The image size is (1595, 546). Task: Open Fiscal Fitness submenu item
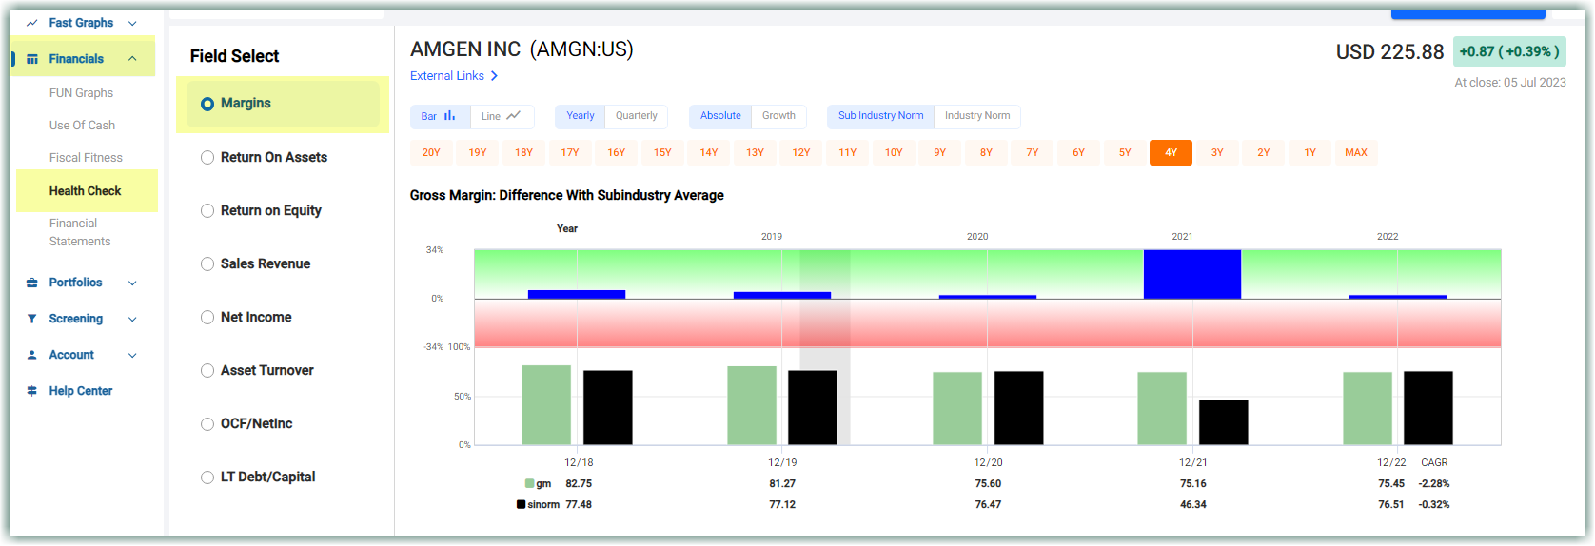(x=86, y=158)
